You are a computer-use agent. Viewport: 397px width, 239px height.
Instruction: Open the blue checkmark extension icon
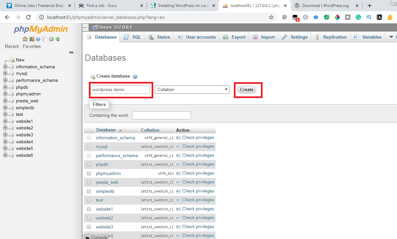pos(316,17)
